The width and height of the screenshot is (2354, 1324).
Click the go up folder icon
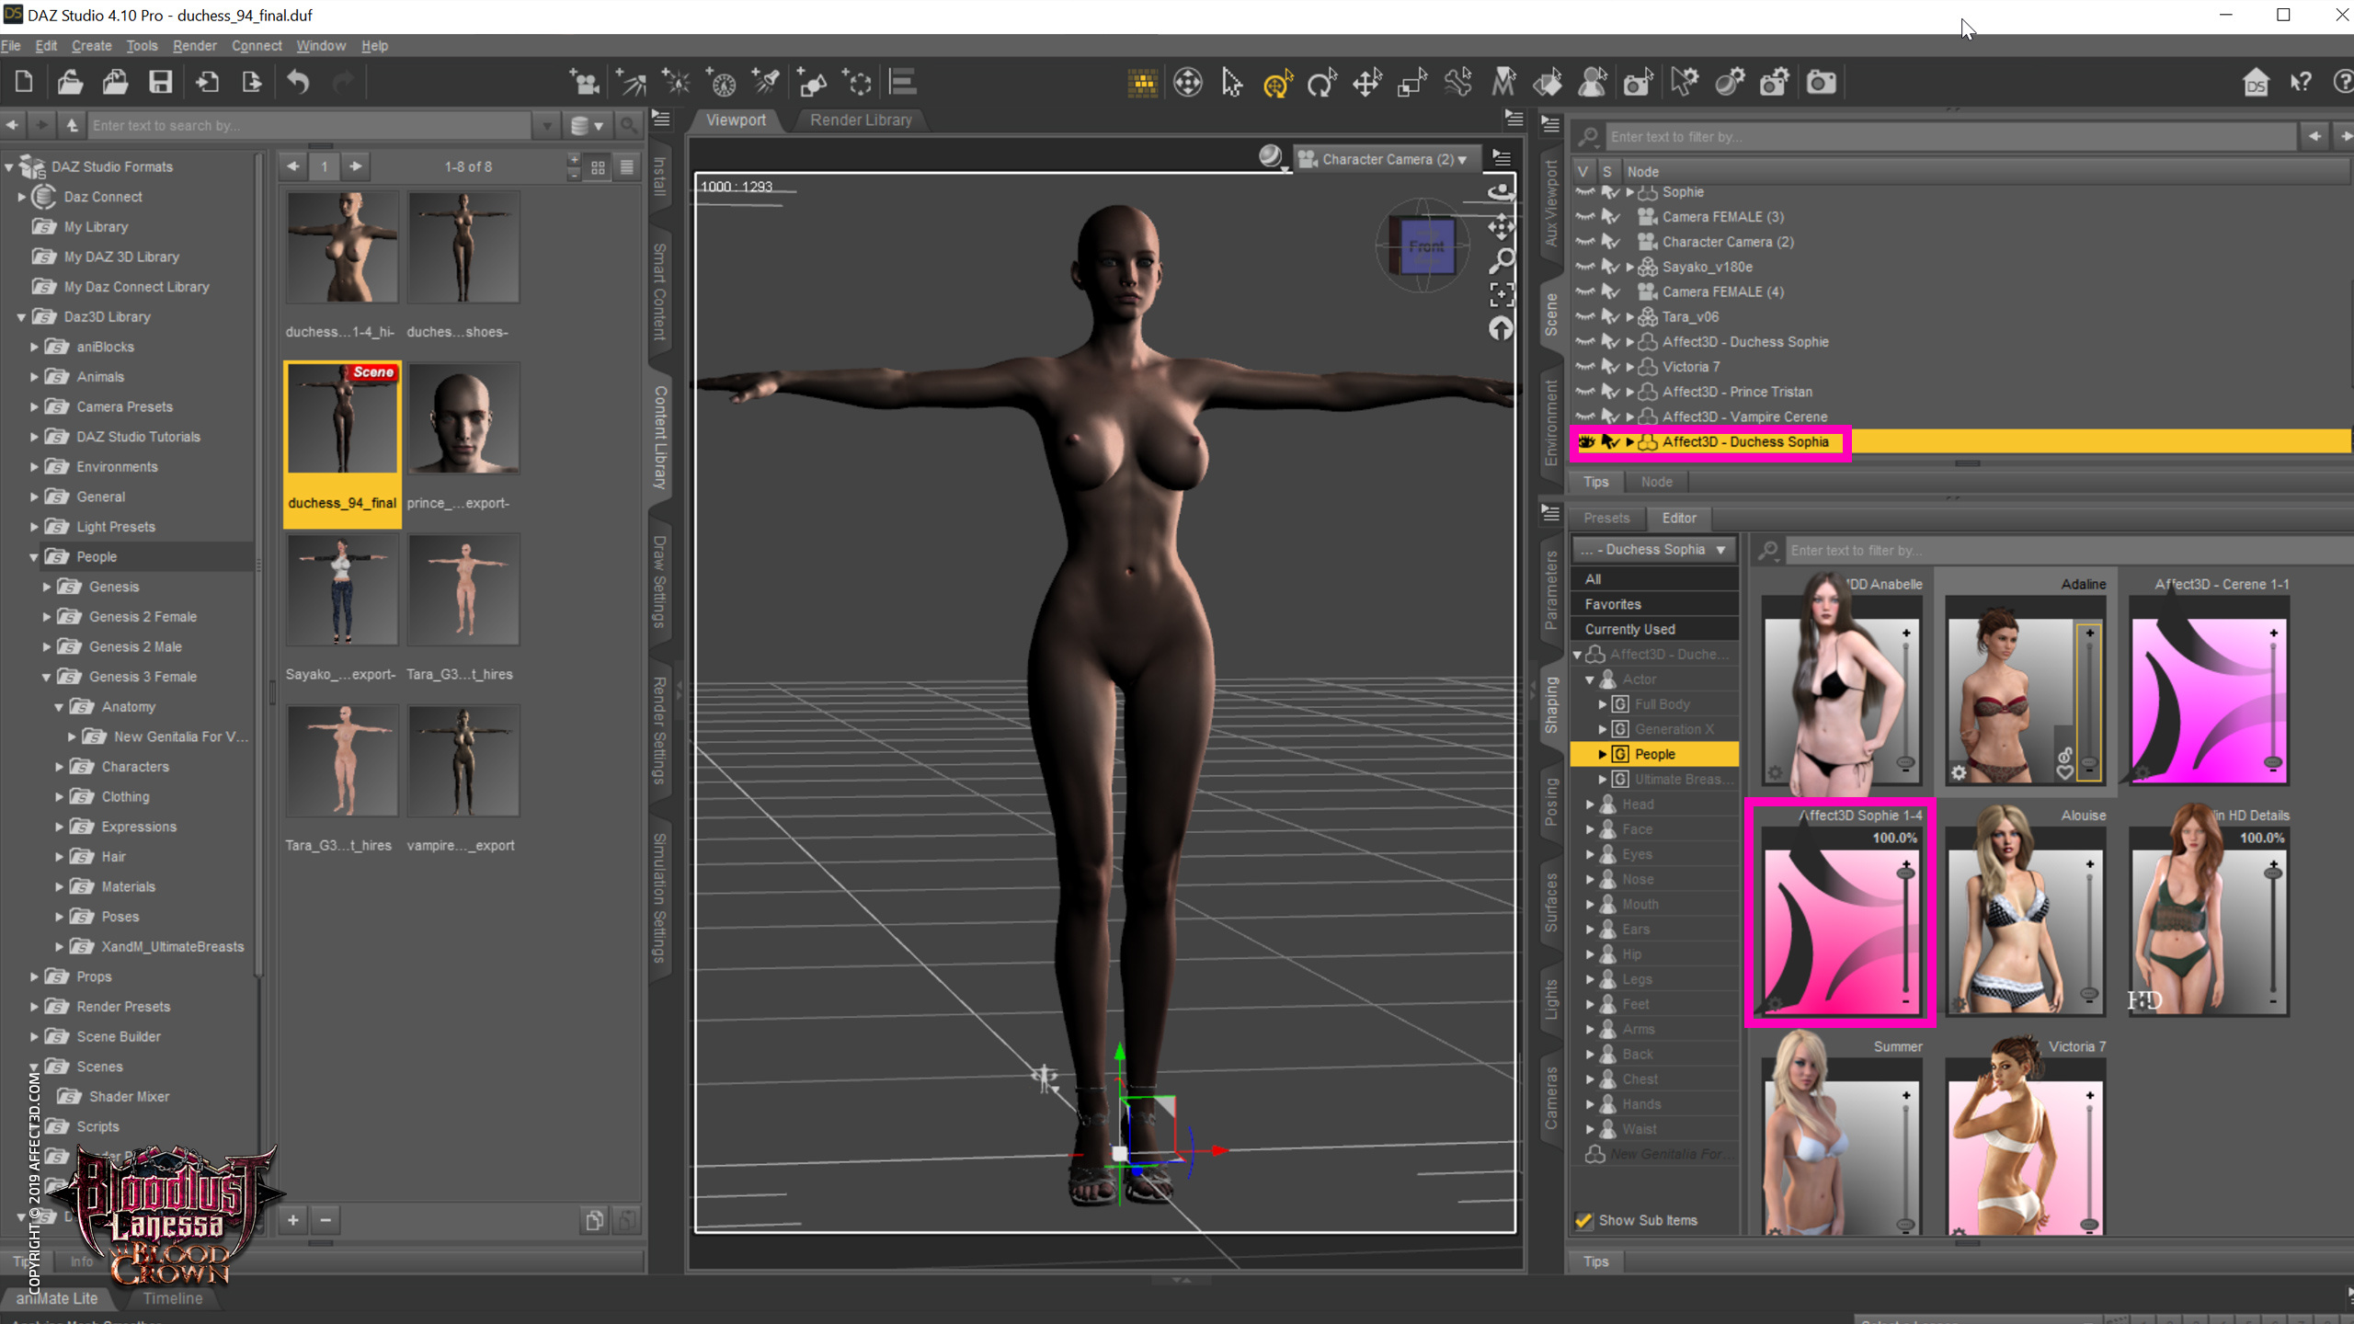(x=72, y=125)
